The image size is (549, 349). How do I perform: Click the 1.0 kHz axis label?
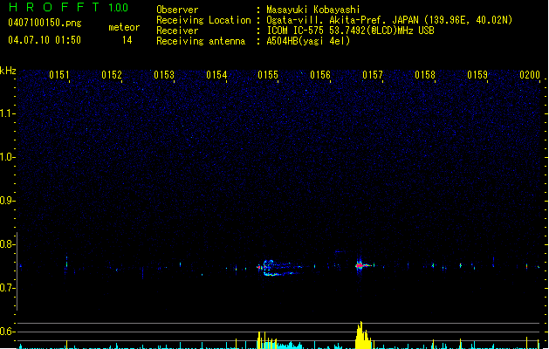7,157
